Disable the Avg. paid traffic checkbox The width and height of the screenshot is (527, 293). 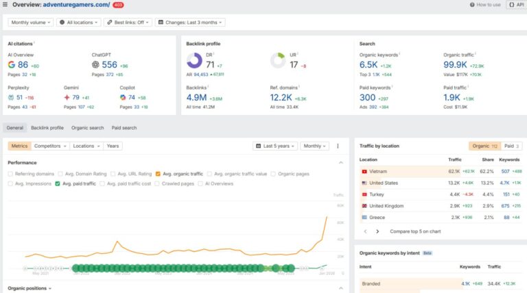(x=58, y=183)
